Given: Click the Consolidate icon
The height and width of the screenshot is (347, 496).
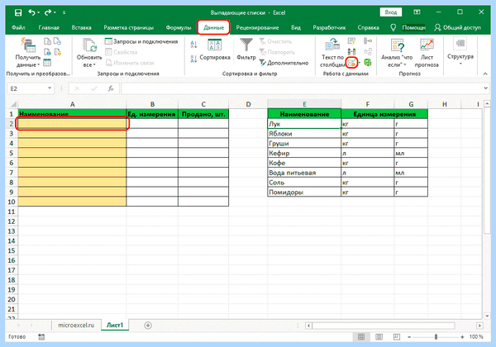Looking at the screenshot, I should (368, 41).
